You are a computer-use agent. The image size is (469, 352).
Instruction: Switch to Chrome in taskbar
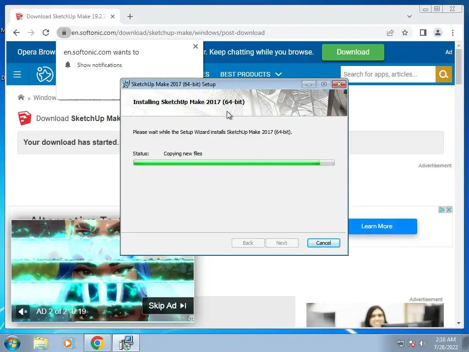click(97, 343)
